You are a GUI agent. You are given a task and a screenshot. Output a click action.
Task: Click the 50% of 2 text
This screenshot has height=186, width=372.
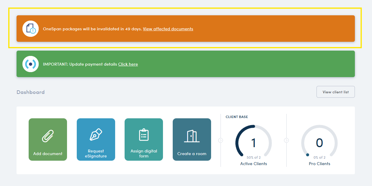click(x=254, y=157)
